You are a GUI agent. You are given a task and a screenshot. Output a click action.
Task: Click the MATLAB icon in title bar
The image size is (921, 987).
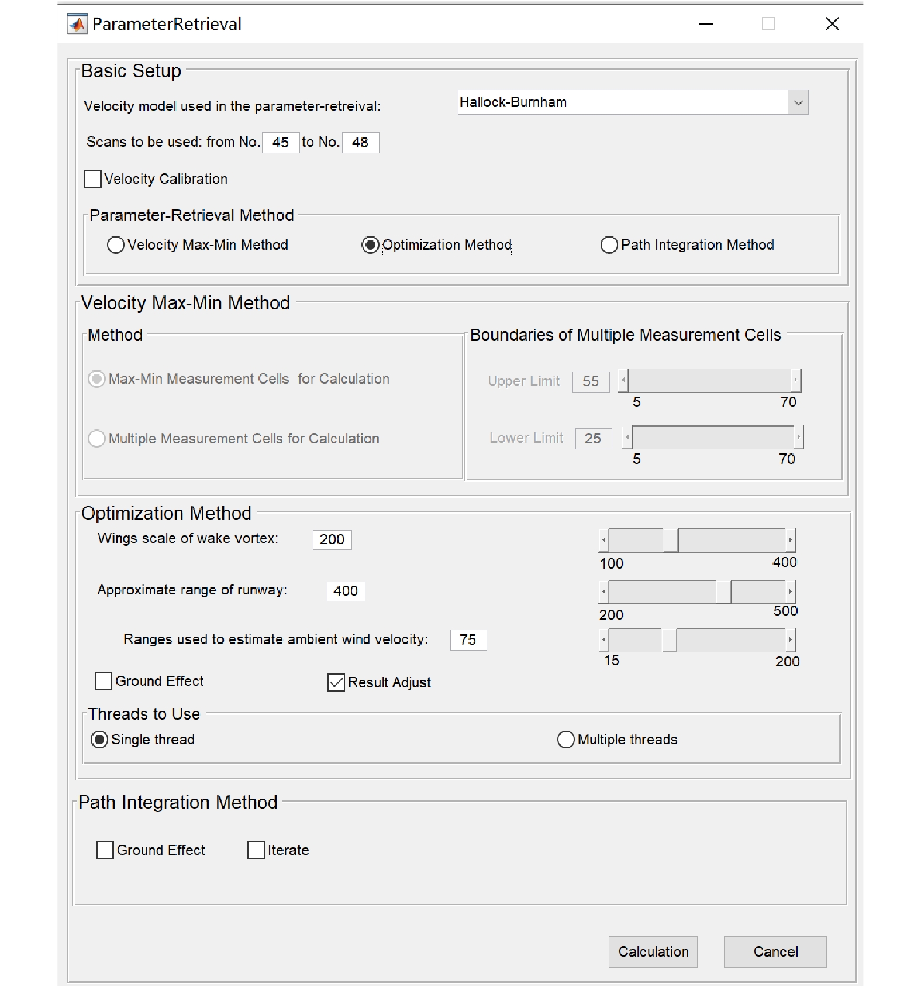coord(77,24)
